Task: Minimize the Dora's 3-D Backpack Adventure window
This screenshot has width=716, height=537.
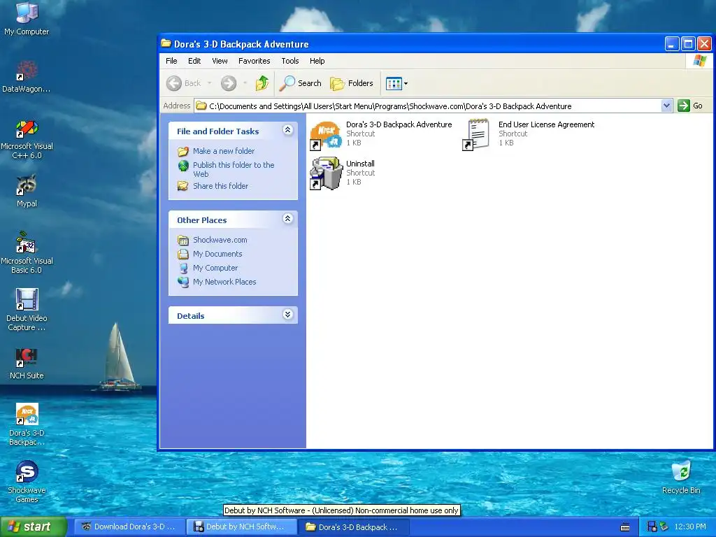Action: click(x=672, y=44)
